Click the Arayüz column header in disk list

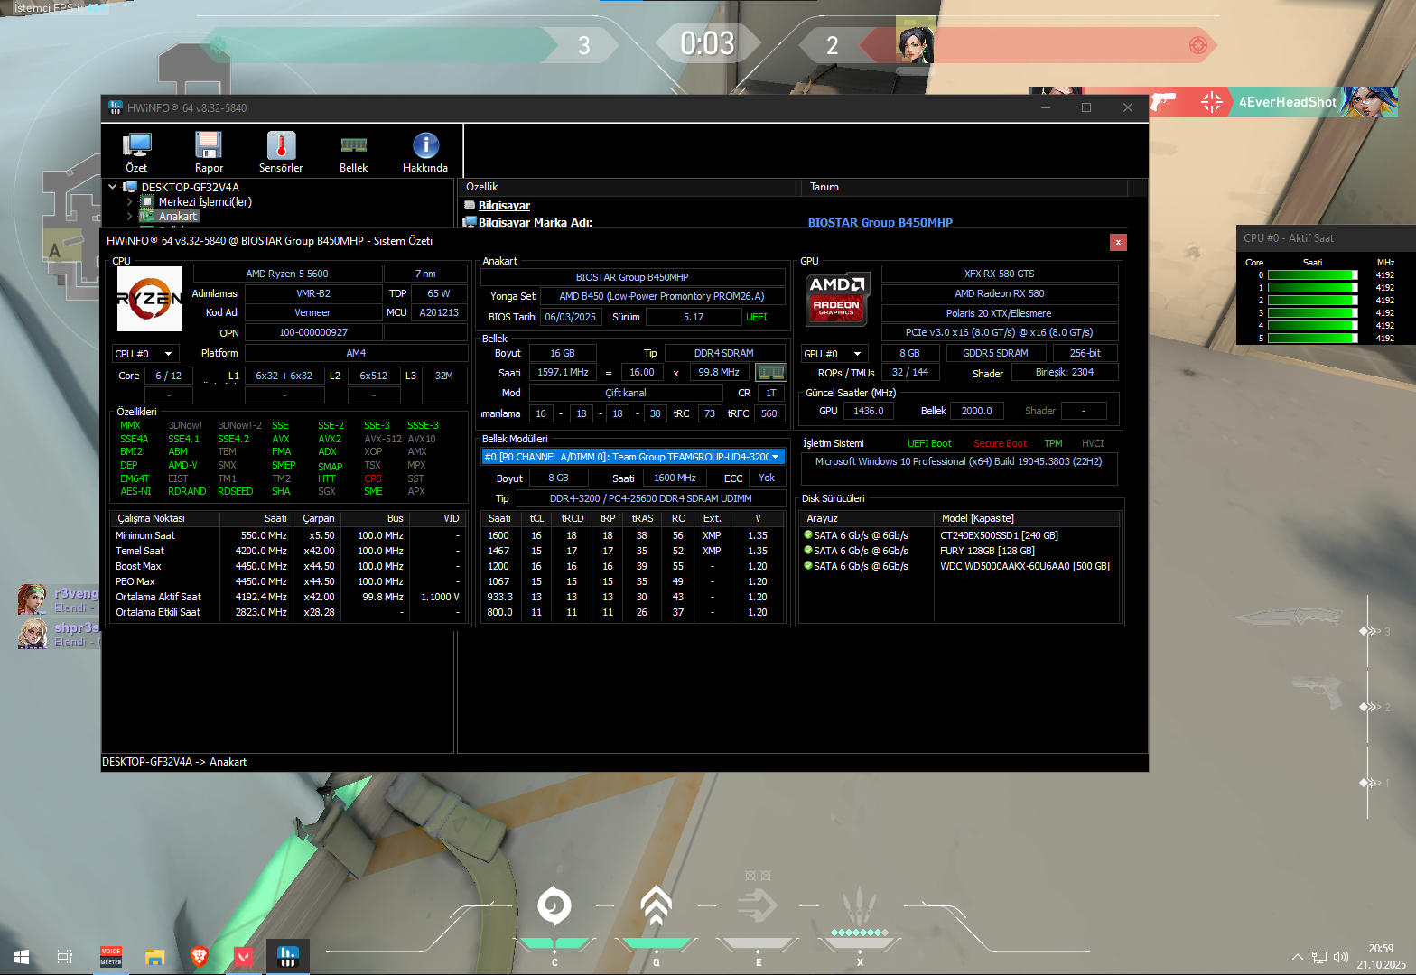tap(867, 518)
